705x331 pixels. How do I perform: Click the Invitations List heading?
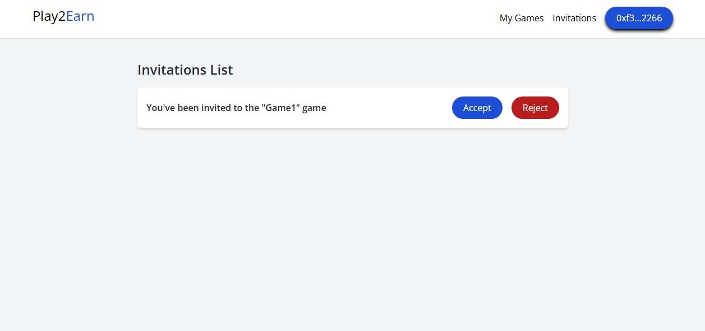pyautogui.click(x=185, y=70)
